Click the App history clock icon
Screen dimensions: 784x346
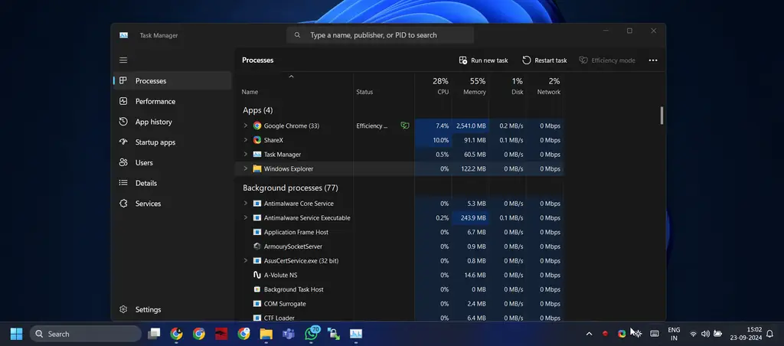tap(123, 122)
